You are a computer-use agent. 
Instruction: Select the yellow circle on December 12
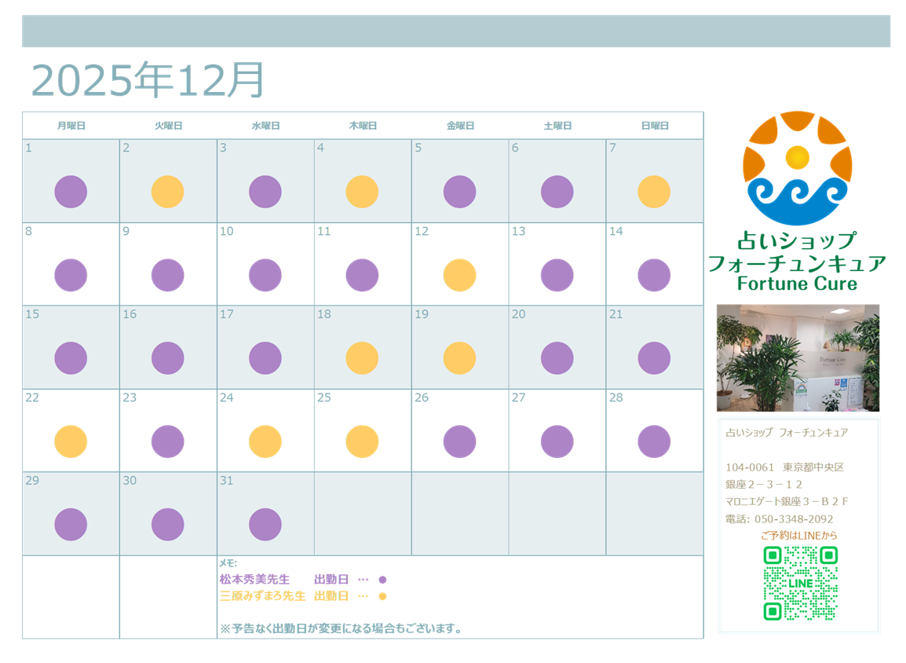(x=459, y=275)
